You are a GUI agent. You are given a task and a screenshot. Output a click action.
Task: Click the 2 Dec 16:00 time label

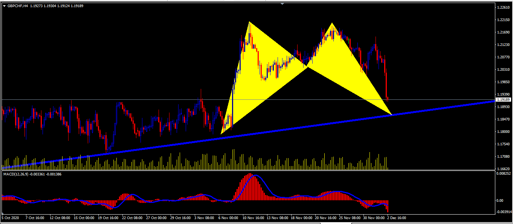397,218
